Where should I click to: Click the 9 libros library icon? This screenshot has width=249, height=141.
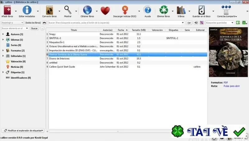pyautogui.click(x=181, y=10)
